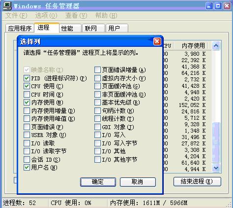Click the scrollbar up arrow
The height and width of the screenshot is (208, 233).
[216, 45]
